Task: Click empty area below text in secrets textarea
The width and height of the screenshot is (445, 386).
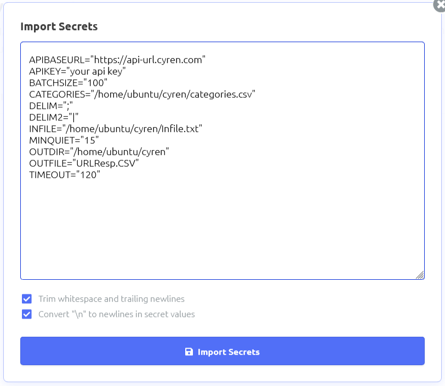Action: (222, 230)
